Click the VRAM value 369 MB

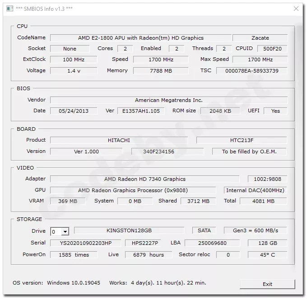click(68, 201)
